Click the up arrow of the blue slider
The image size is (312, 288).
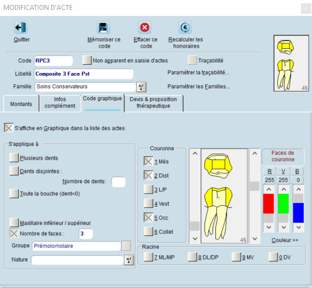click(x=298, y=189)
